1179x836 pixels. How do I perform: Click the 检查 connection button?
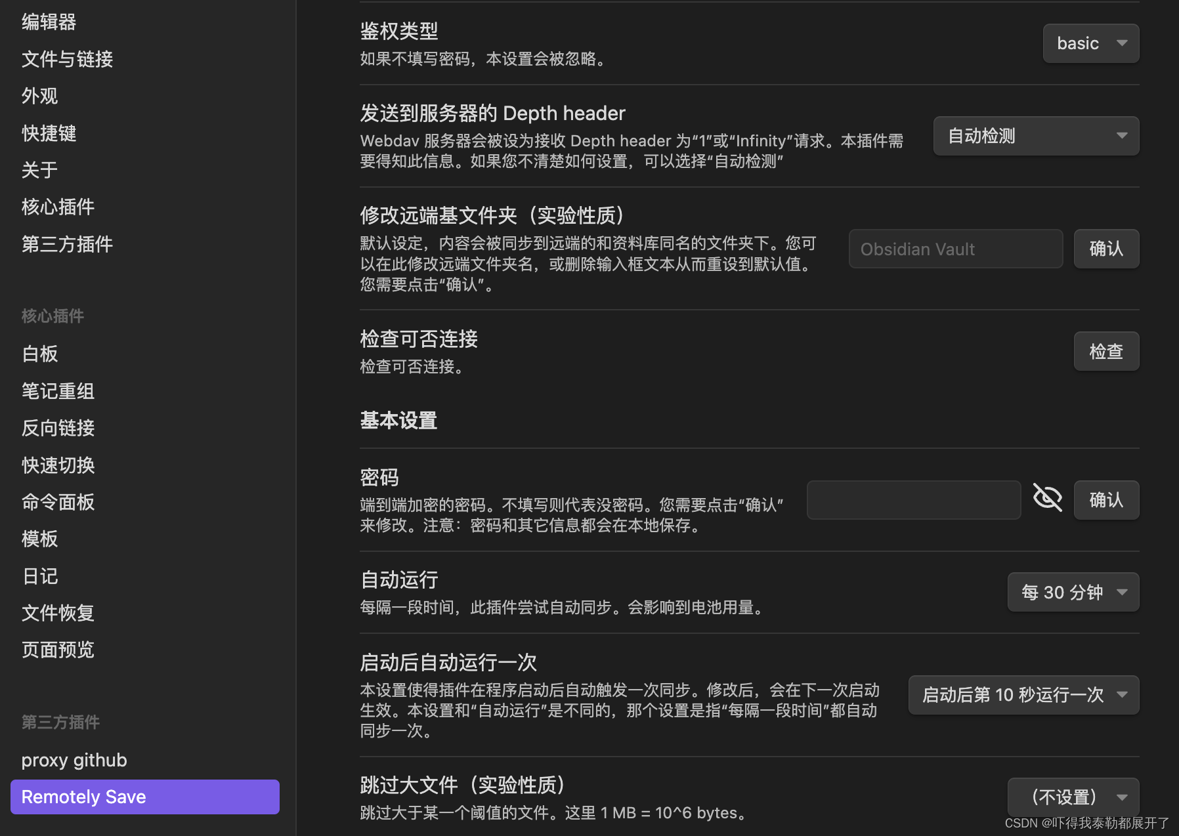[x=1106, y=351]
